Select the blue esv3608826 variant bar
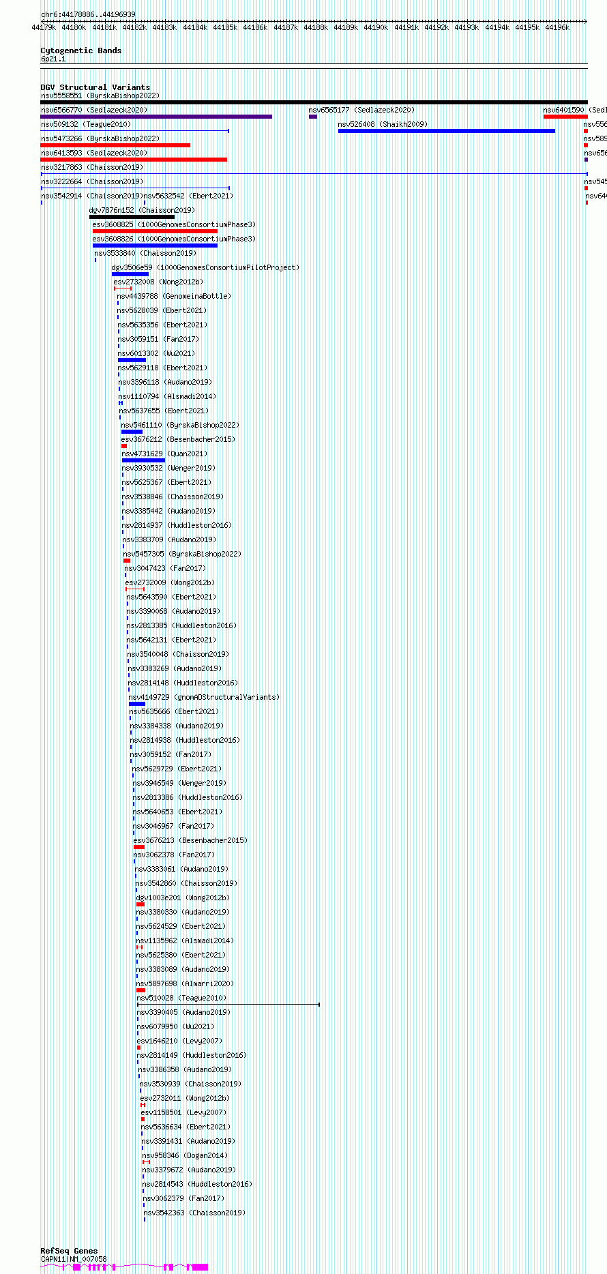 pos(155,246)
